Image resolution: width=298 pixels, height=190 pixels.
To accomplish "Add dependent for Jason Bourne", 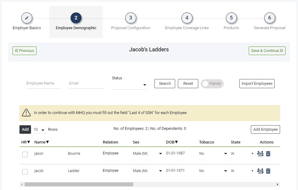I will (x=260, y=154).
